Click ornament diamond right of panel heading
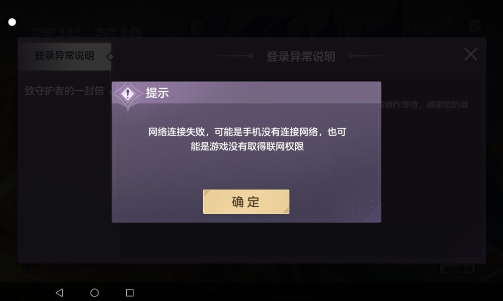Screen dimensions: 503x301 pos(351,56)
